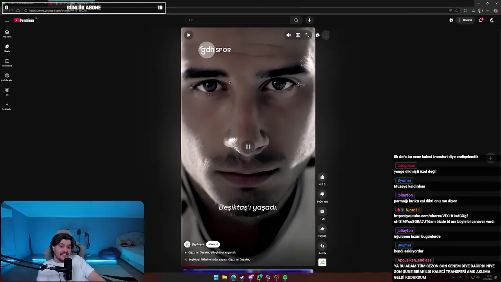Open the Windows Start button

(x=216, y=277)
